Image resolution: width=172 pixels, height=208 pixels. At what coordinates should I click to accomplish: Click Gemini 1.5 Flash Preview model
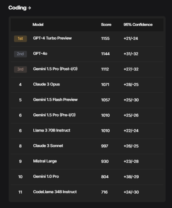tap(55, 100)
